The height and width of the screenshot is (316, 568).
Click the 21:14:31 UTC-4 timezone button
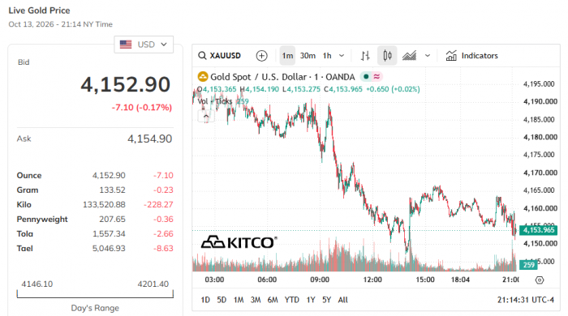(x=526, y=300)
